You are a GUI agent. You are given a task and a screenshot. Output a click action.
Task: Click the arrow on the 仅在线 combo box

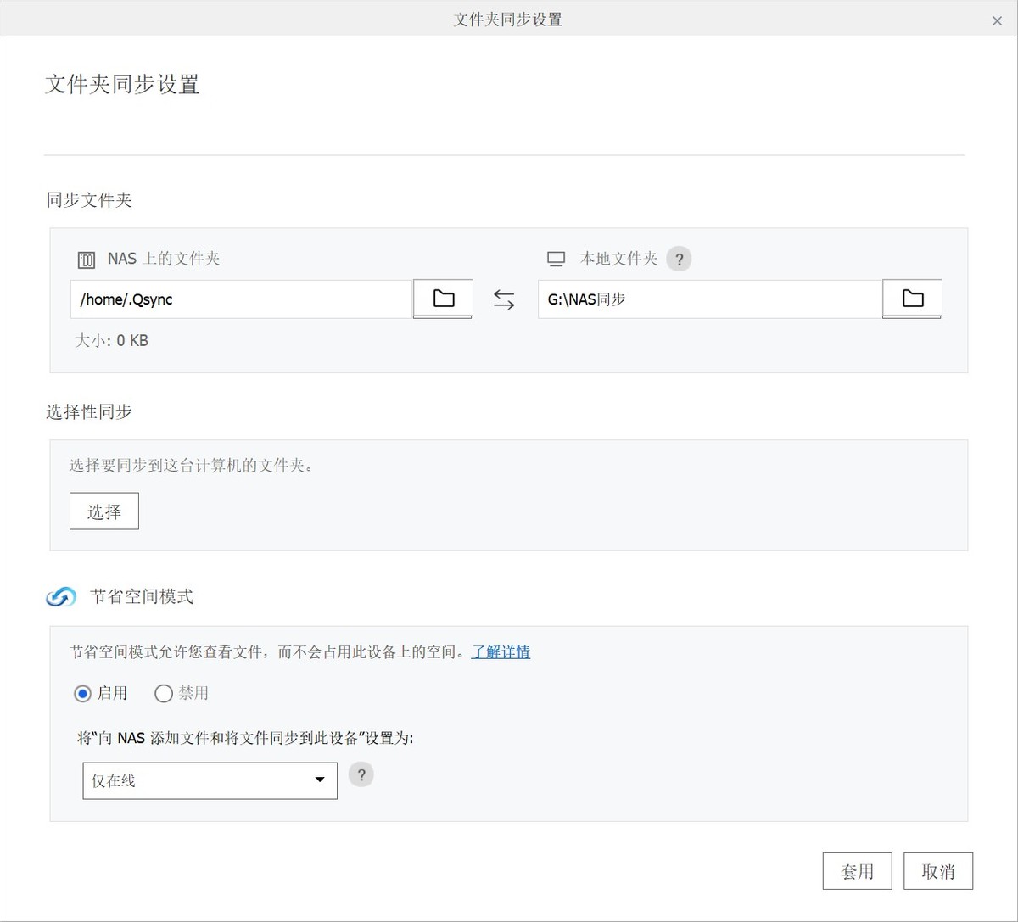(x=320, y=780)
